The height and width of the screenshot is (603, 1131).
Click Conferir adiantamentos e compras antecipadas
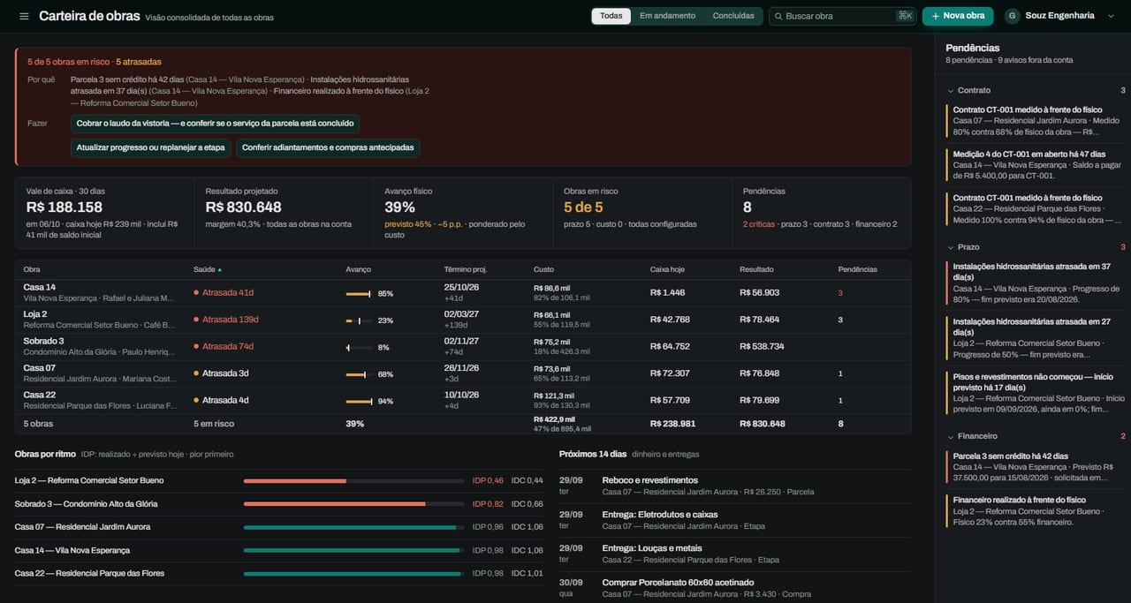pos(328,147)
